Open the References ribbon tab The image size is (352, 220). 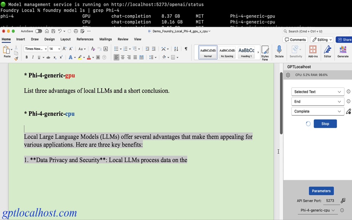point(85,39)
